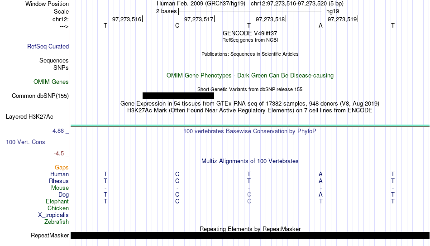Click the Human row base A

click(x=320, y=174)
